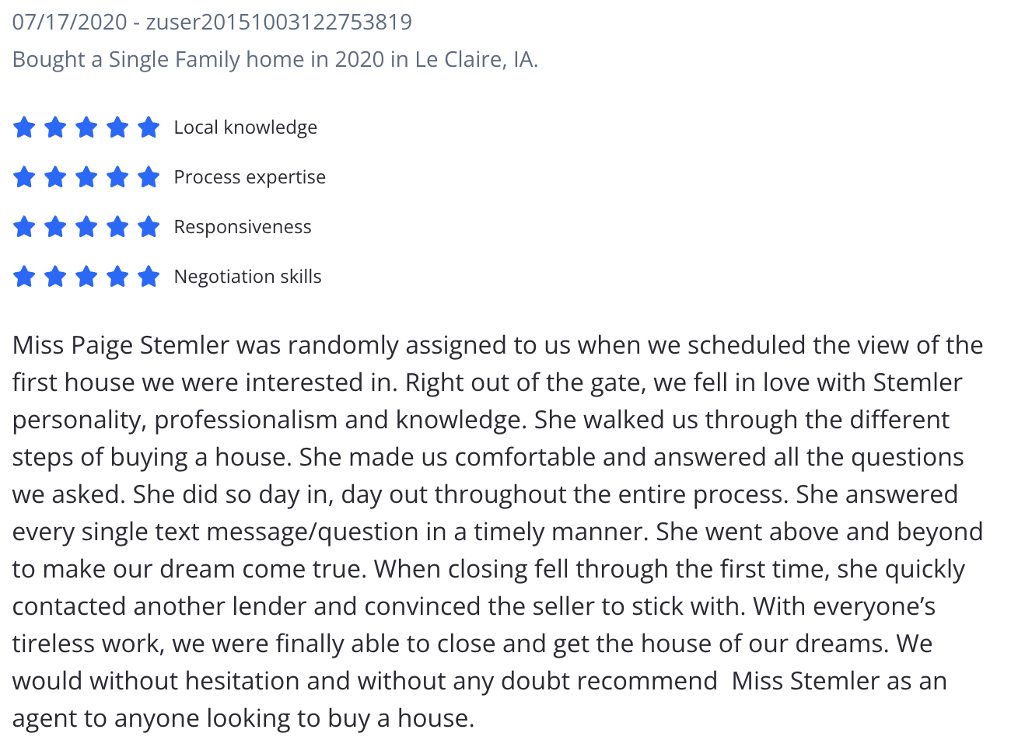Click the Responsiveness label
The height and width of the screenshot is (740, 1011).
[x=243, y=226]
